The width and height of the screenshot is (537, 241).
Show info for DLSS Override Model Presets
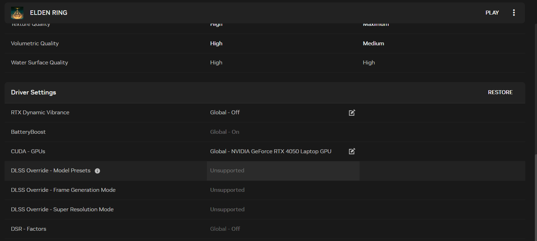point(97,171)
